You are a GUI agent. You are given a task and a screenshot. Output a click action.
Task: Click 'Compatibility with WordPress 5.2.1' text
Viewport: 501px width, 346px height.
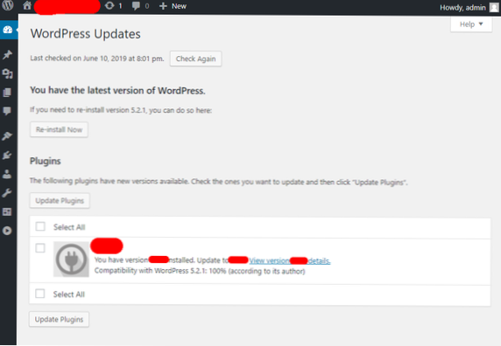coord(200,271)
